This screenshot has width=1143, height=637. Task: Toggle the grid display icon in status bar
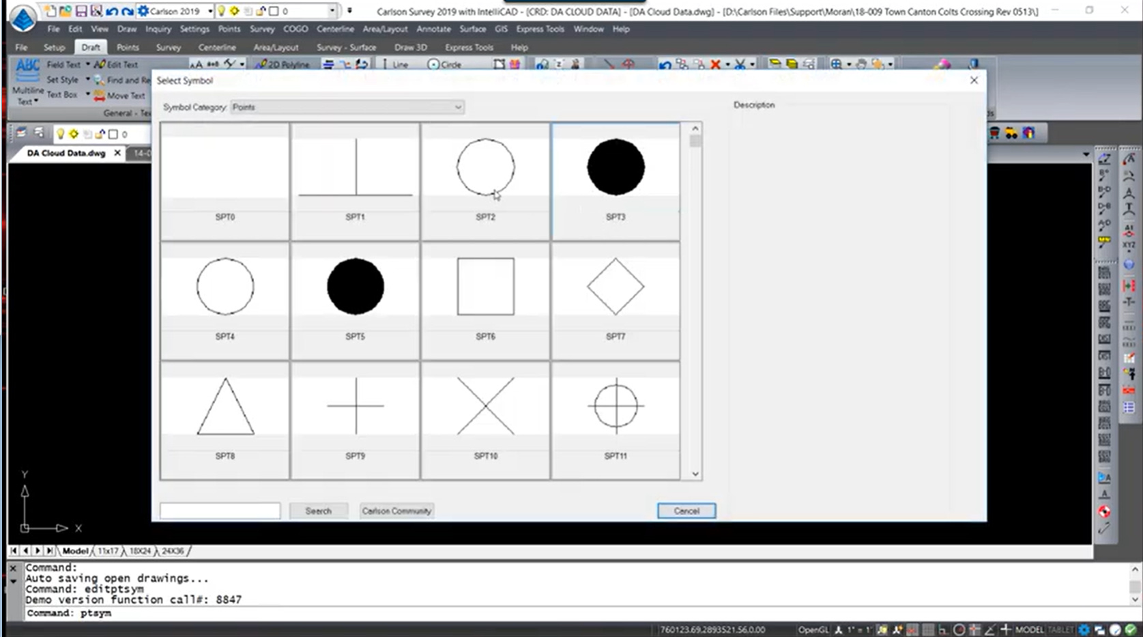(927, 629)
